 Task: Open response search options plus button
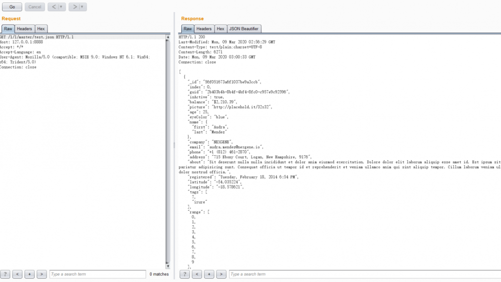pos(209,274)
